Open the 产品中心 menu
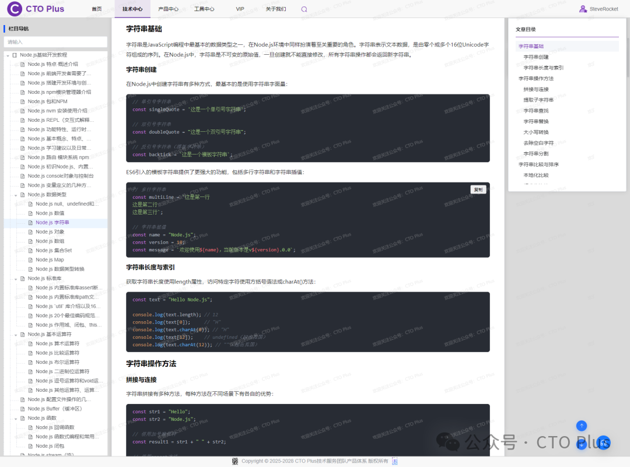Viewport: 630px width, 467px height. point(169,9)
